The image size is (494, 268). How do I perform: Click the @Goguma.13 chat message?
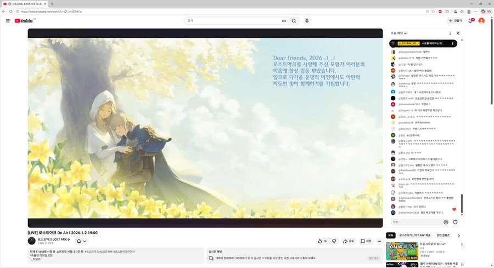tap(423, 110)
